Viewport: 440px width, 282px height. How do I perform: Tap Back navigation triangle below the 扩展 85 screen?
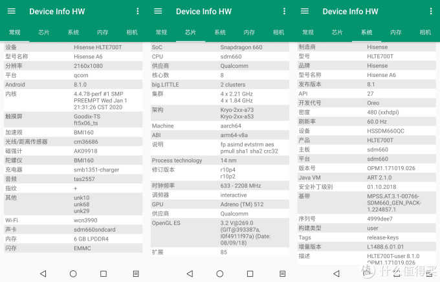[190, 274]
